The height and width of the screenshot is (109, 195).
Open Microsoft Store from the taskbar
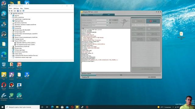tap(62, 107)
